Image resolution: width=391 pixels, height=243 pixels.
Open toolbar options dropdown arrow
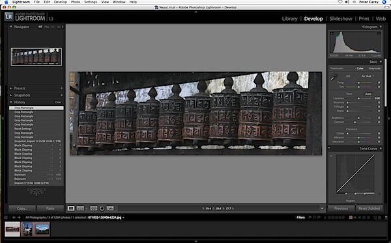coord(322,209)
